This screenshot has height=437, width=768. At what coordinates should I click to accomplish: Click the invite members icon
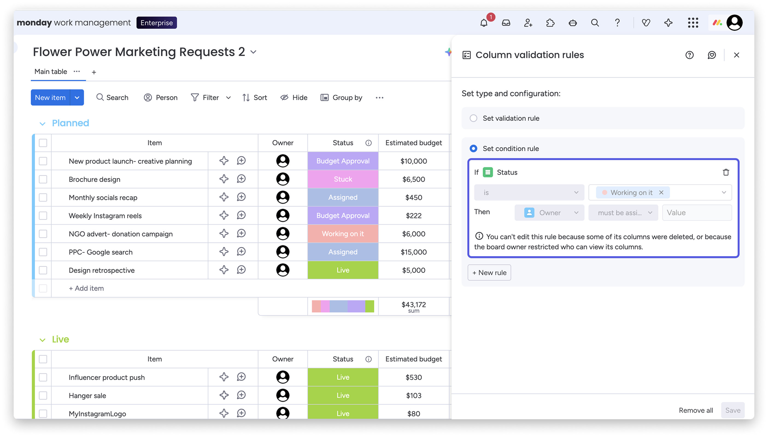point(528,23)
